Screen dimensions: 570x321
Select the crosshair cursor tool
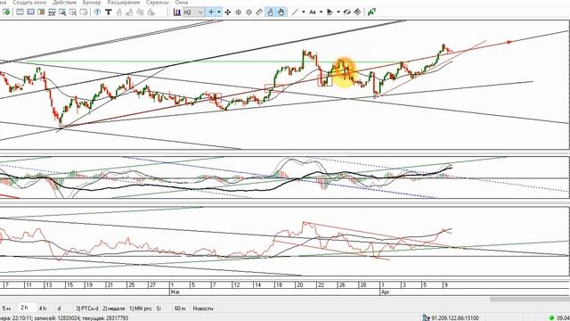[x=211, y=12]
